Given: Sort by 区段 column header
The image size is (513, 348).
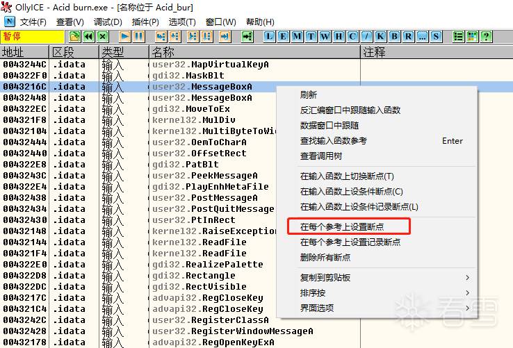Looking at the screenshot, I should point(74,52).
